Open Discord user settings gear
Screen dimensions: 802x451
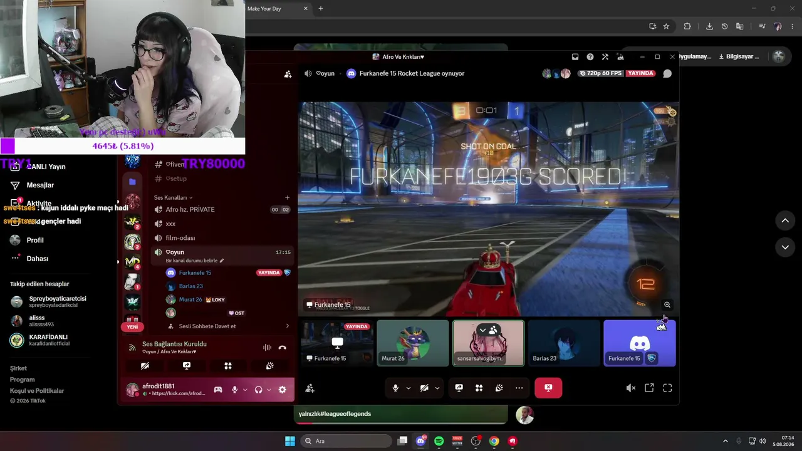click(283, 390)
